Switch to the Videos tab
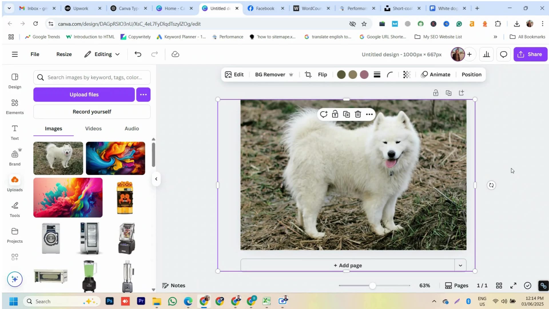 tap(93, 129)
